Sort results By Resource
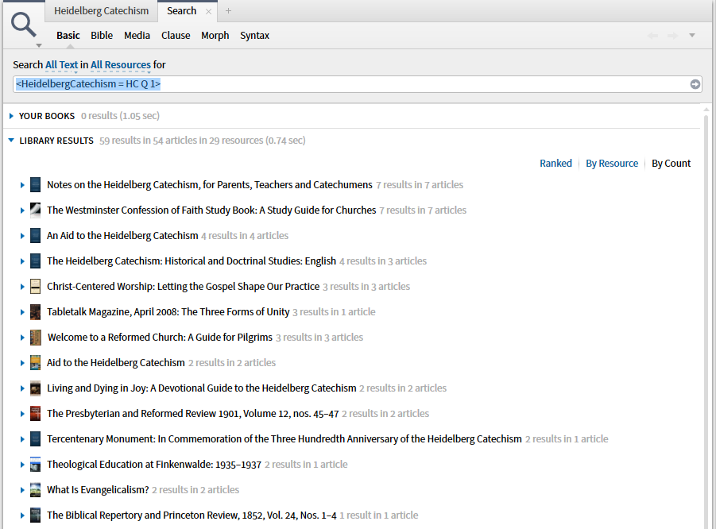 [612, 164]
